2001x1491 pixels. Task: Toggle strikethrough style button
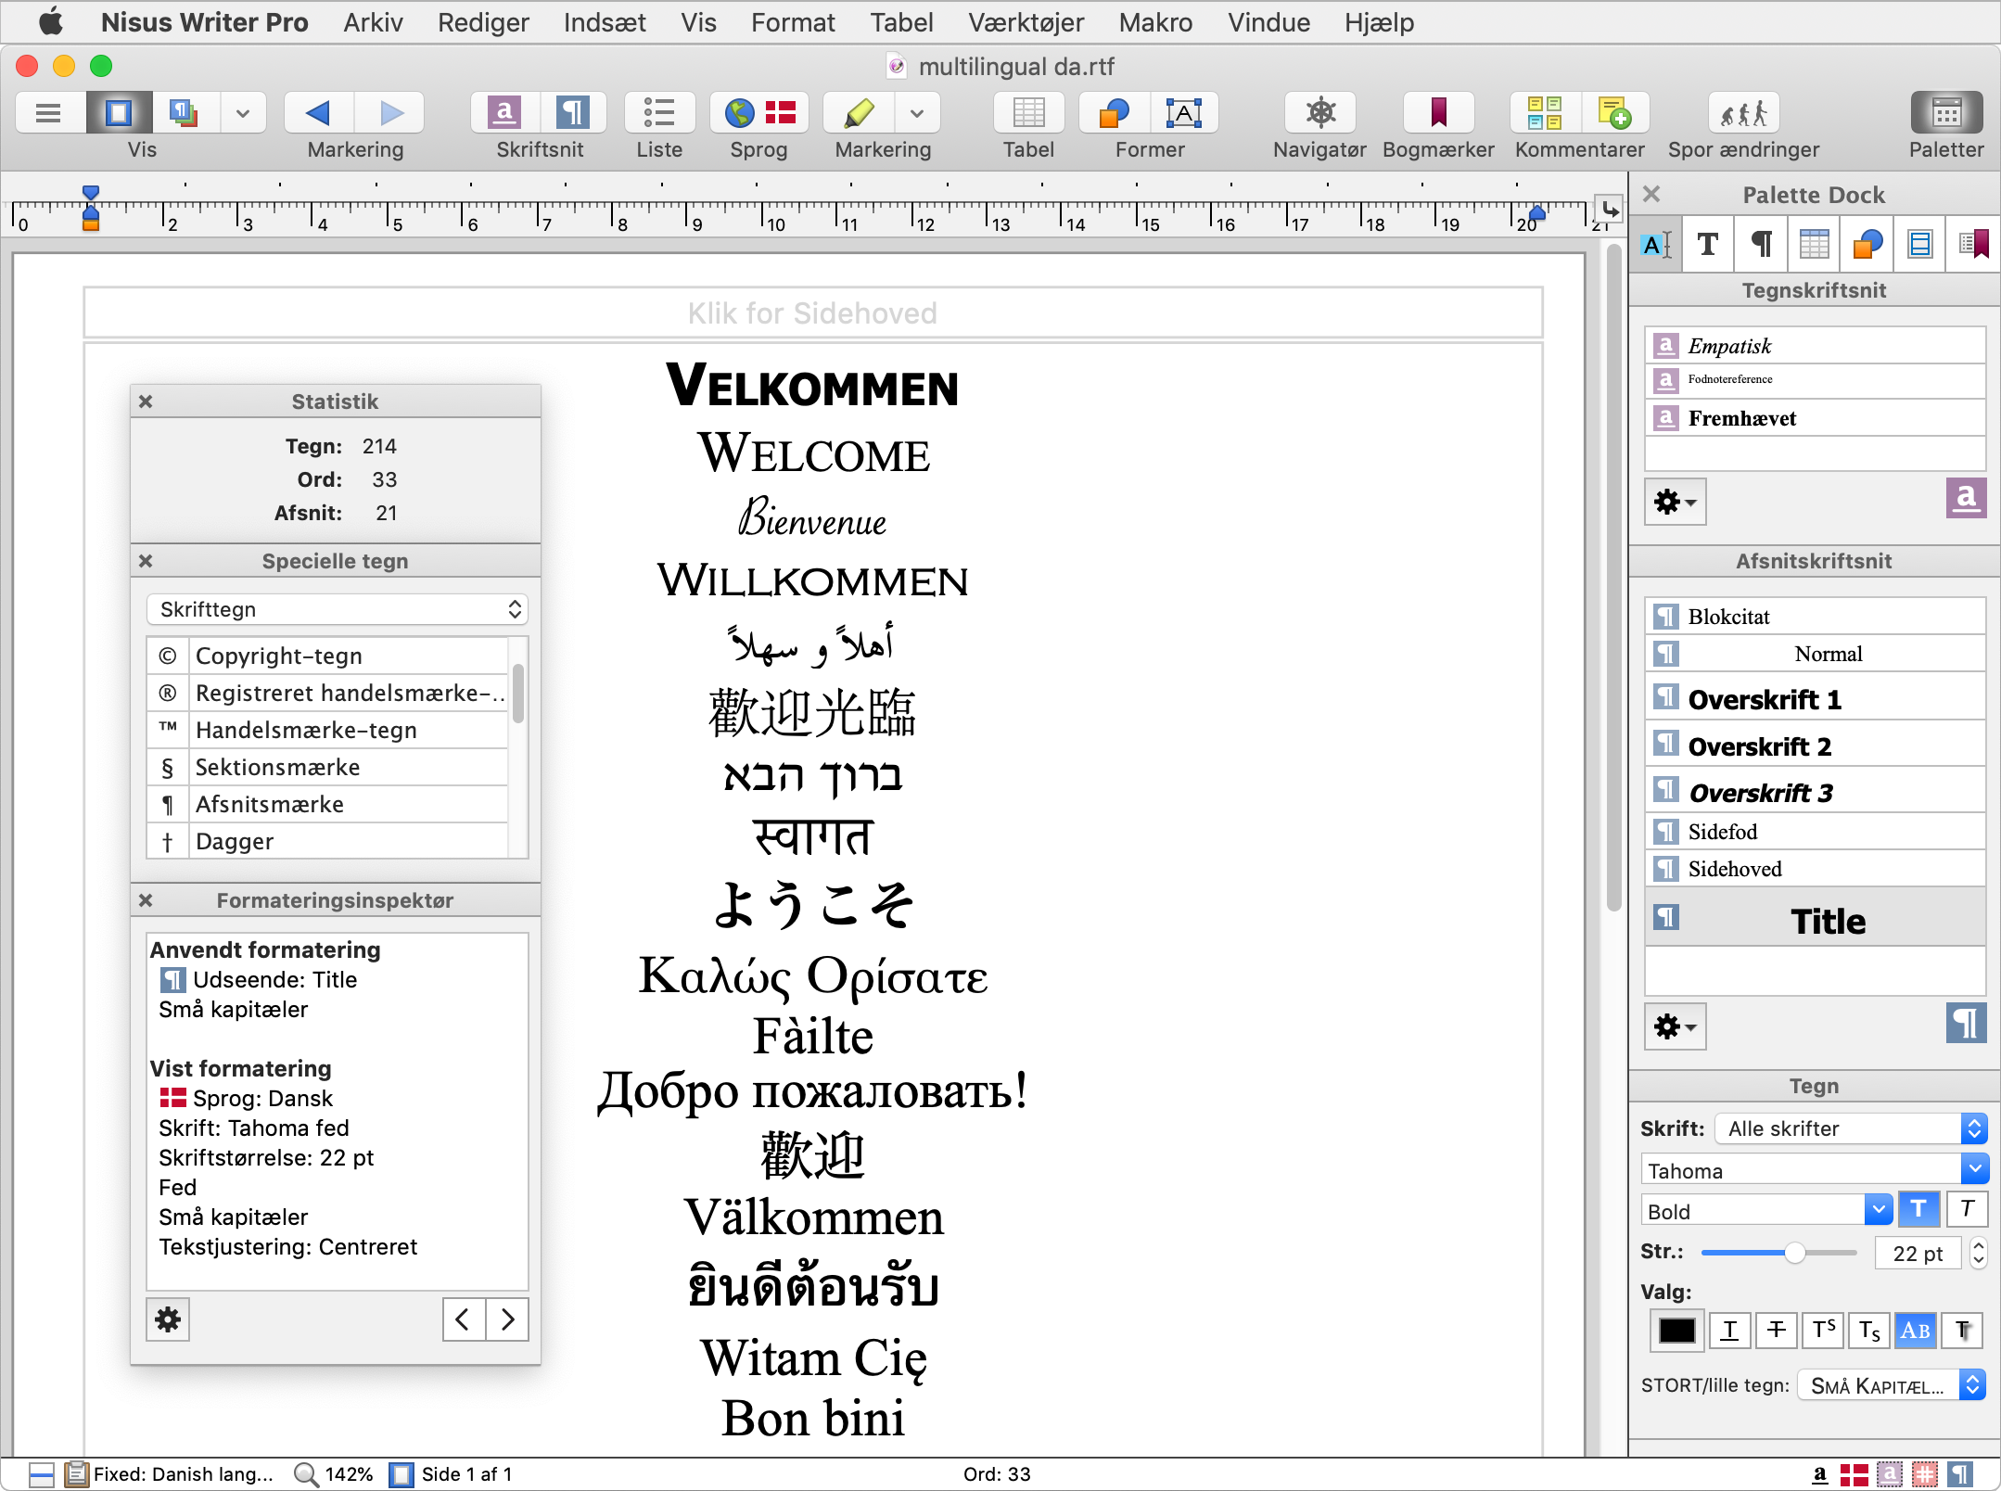click(1776, 1331)
